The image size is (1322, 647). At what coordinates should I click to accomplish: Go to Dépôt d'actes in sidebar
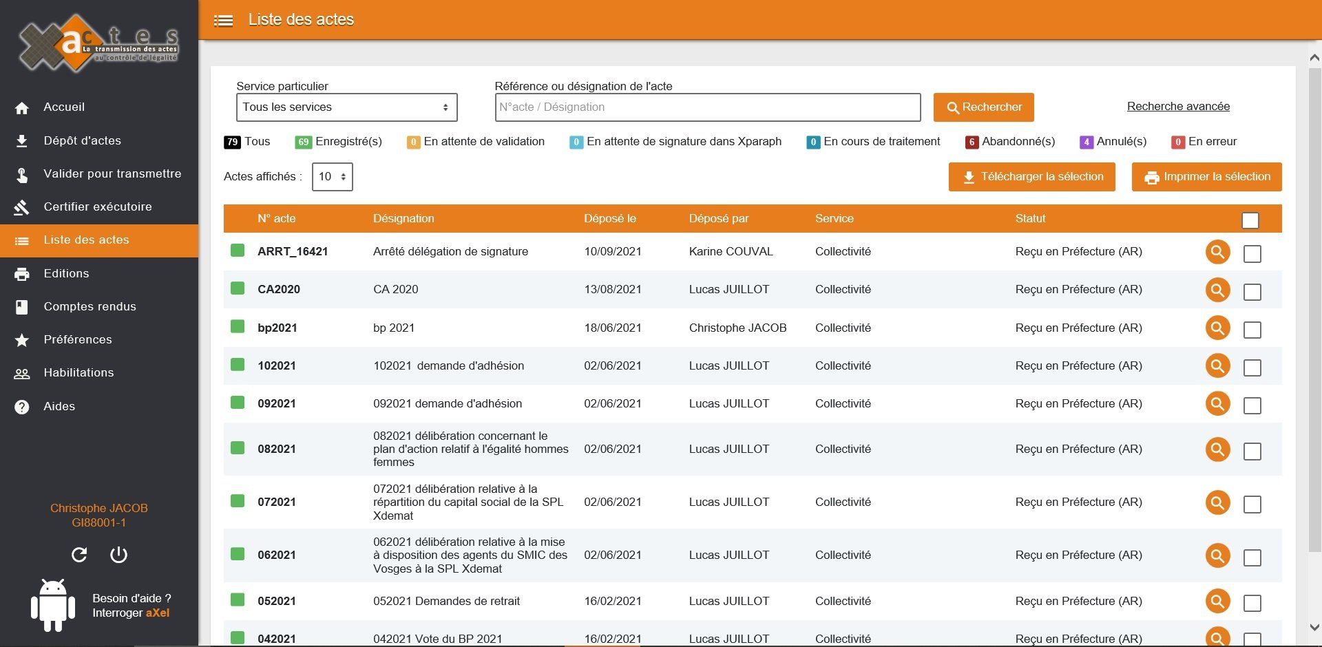[x=82, y=140]
